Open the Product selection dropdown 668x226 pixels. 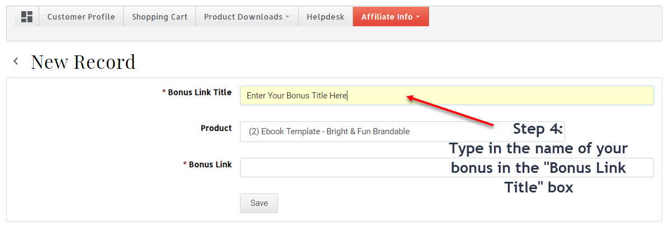click(402, 131)
